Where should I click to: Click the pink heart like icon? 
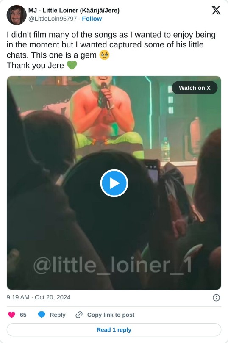(11, 315)
